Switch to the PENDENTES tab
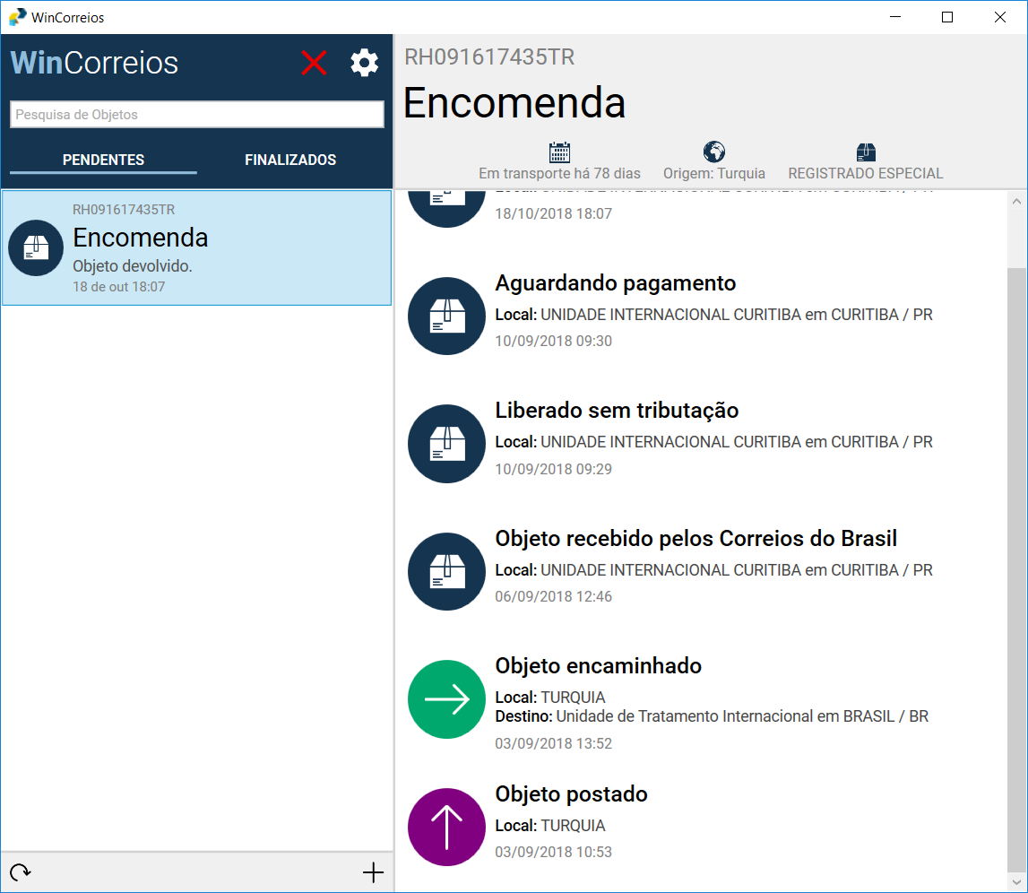 pyautogui.click(x=104, y=160)
